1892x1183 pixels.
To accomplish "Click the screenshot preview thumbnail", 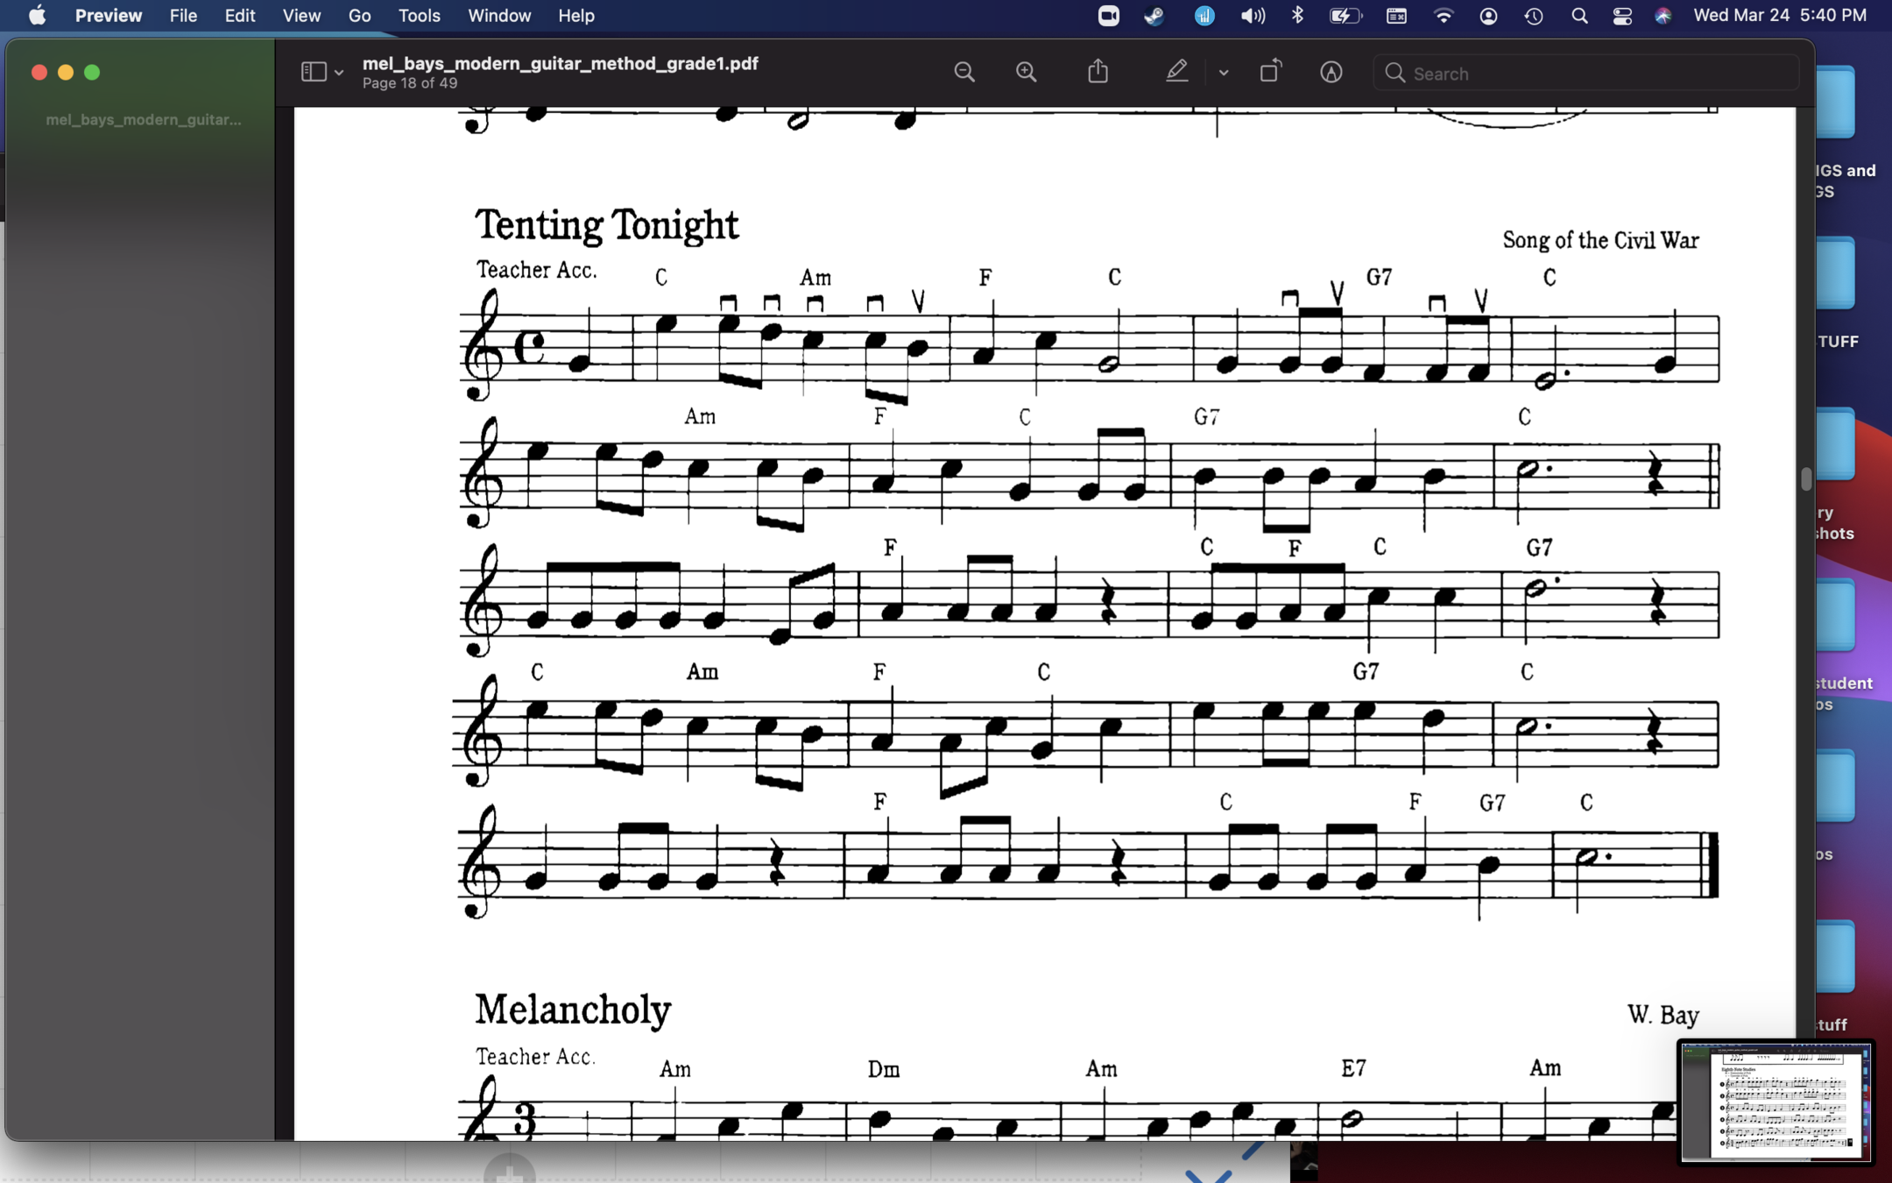I will pos(1775,1102).
